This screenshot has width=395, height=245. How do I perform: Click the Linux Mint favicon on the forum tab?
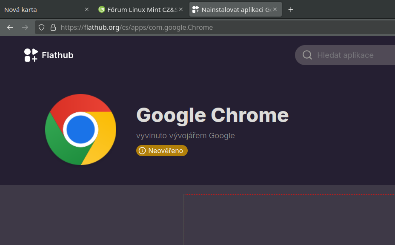(x=102, y=9)
